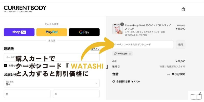
Task: Remove the WATASHI coupon tag
Action: coord(130,54)
